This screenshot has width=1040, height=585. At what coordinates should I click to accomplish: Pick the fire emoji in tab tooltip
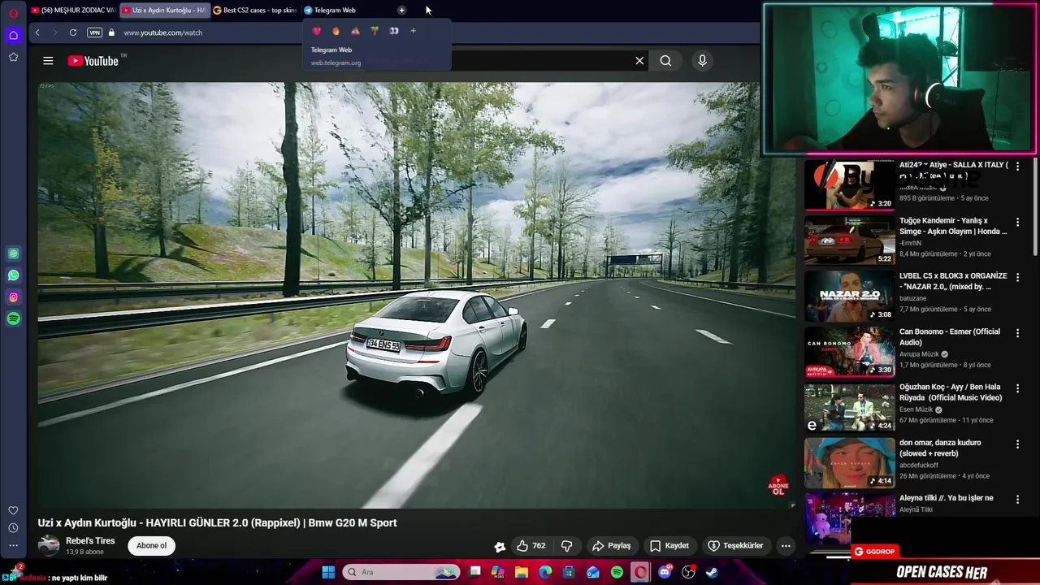(x=336, y=31)
